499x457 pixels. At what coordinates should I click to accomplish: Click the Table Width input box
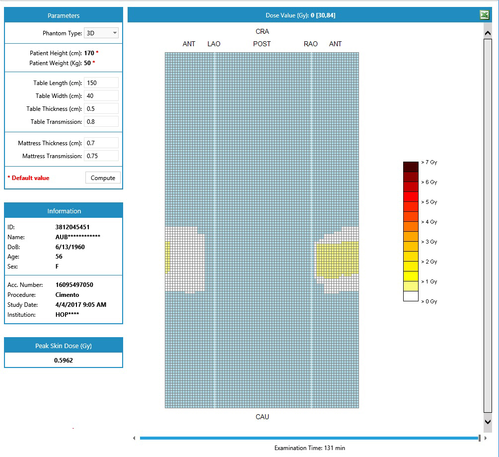coord(101,96)
